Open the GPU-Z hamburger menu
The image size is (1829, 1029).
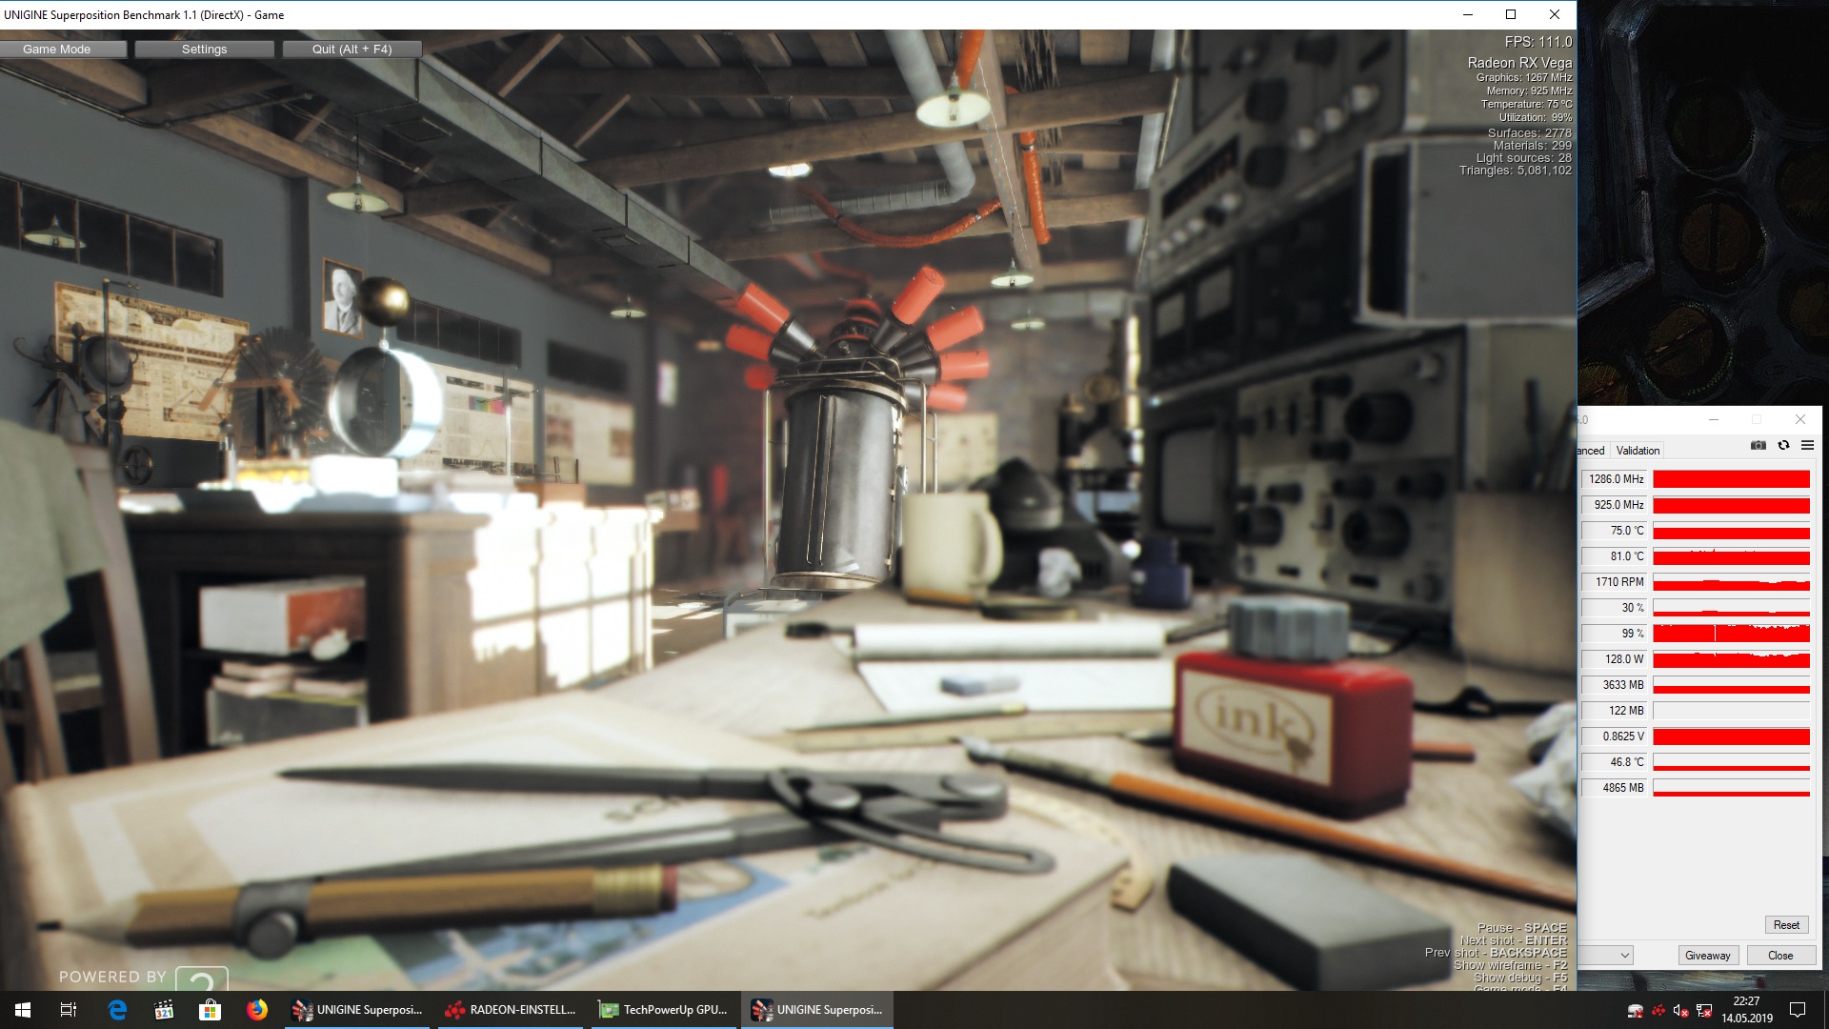coord(1807,445)
